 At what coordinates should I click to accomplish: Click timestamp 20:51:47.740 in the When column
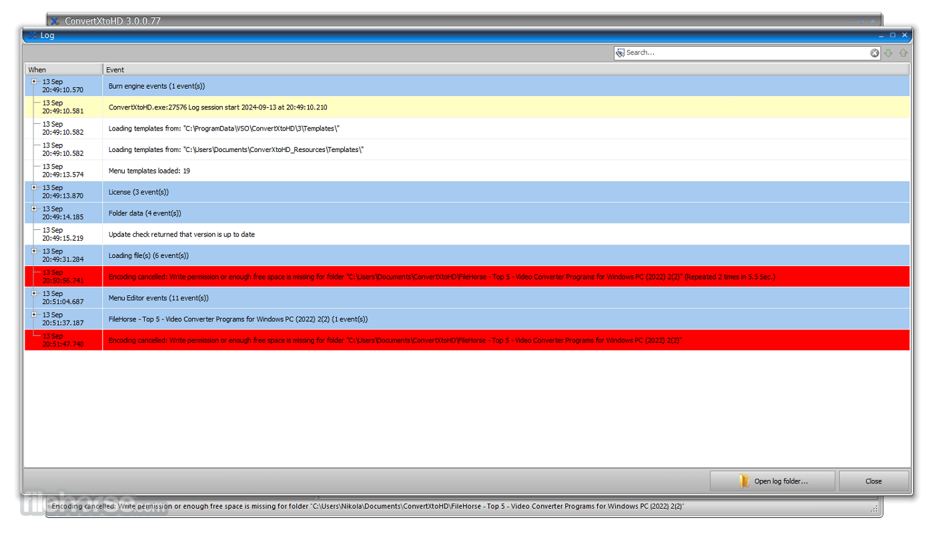click(x=63, y=344)
